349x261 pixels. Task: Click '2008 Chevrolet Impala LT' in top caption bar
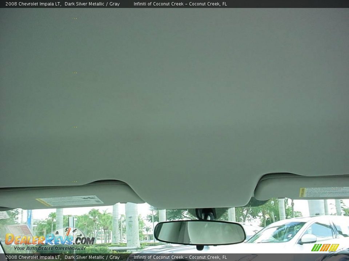(x=33, y=4)
